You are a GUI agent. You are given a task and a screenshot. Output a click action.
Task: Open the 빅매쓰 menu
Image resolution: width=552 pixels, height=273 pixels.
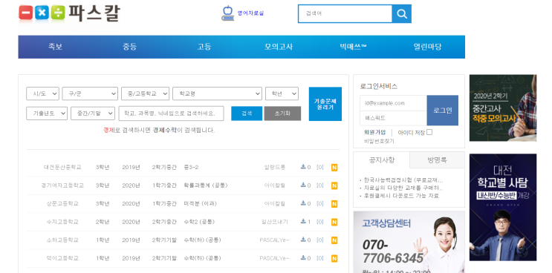tap(353, 47)
